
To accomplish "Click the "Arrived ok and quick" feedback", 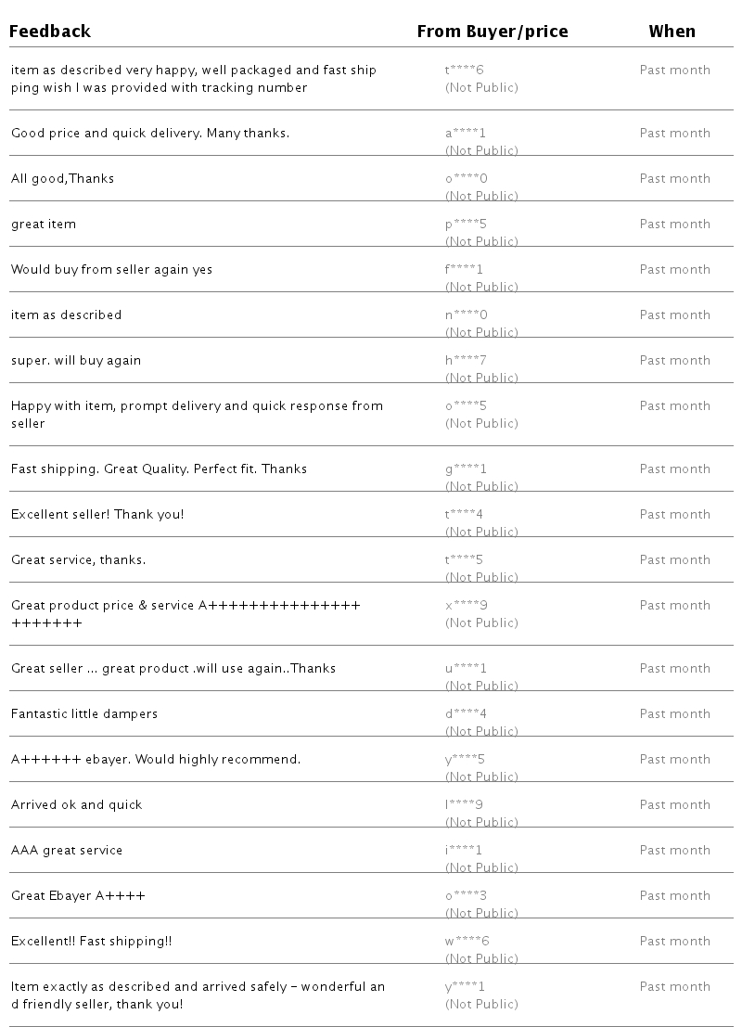I will click(x=77, y=805).
